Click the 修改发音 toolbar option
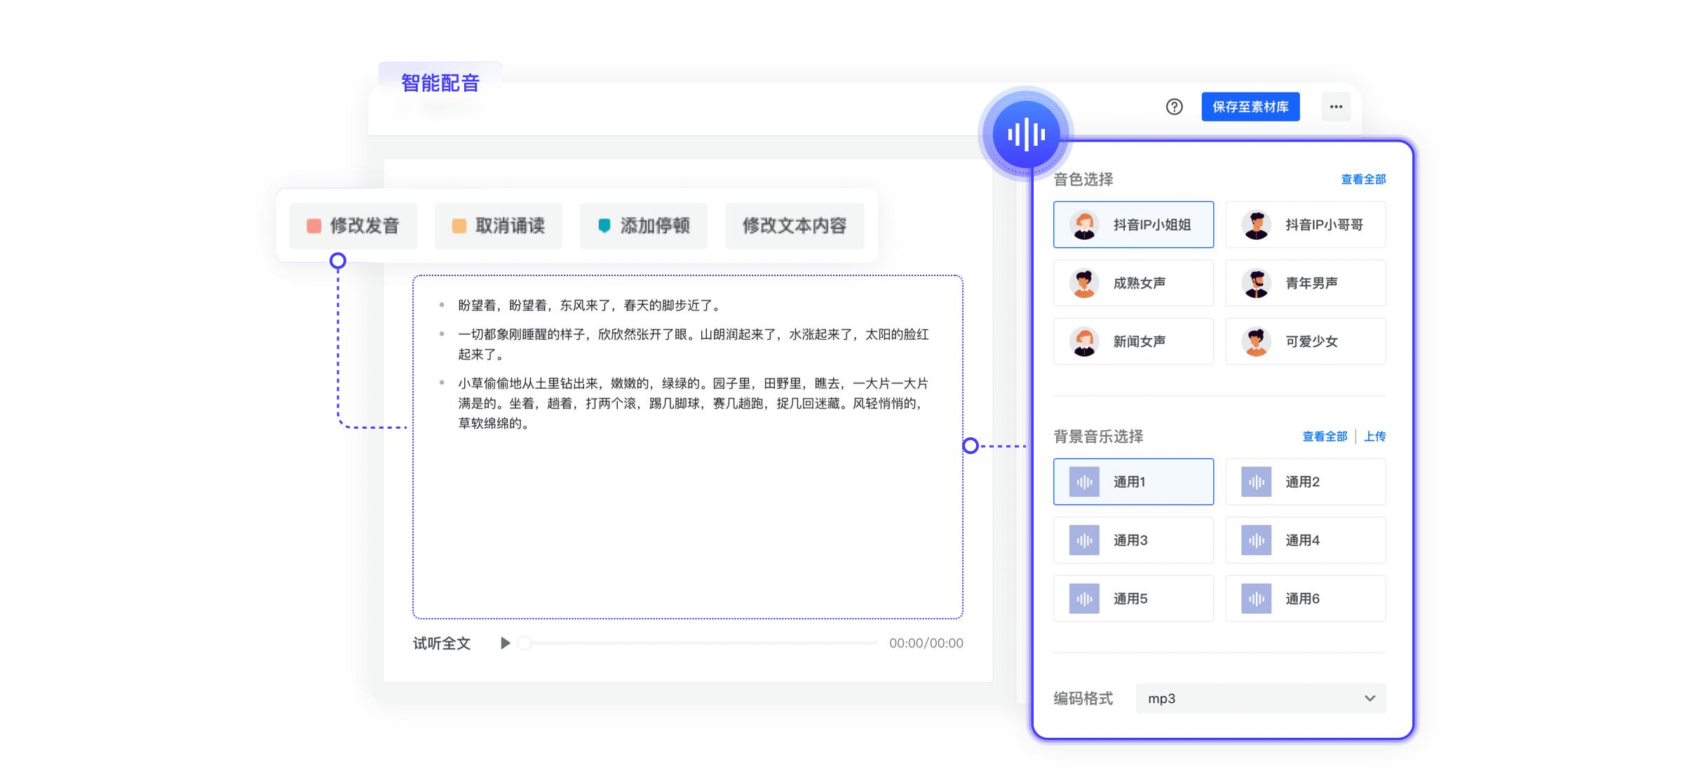This screenshot has width=1683, height=782. [353, 226]
